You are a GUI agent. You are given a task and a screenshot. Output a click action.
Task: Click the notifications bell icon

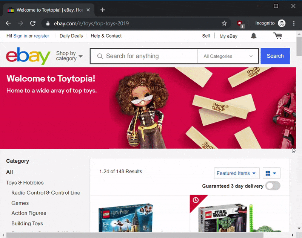click(254, 36)
